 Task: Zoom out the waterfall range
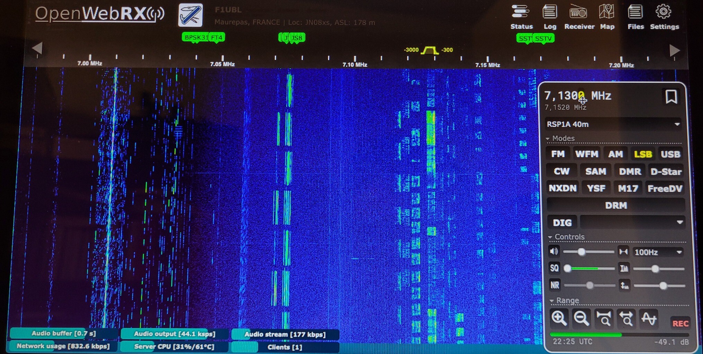(x=581, y=318)
